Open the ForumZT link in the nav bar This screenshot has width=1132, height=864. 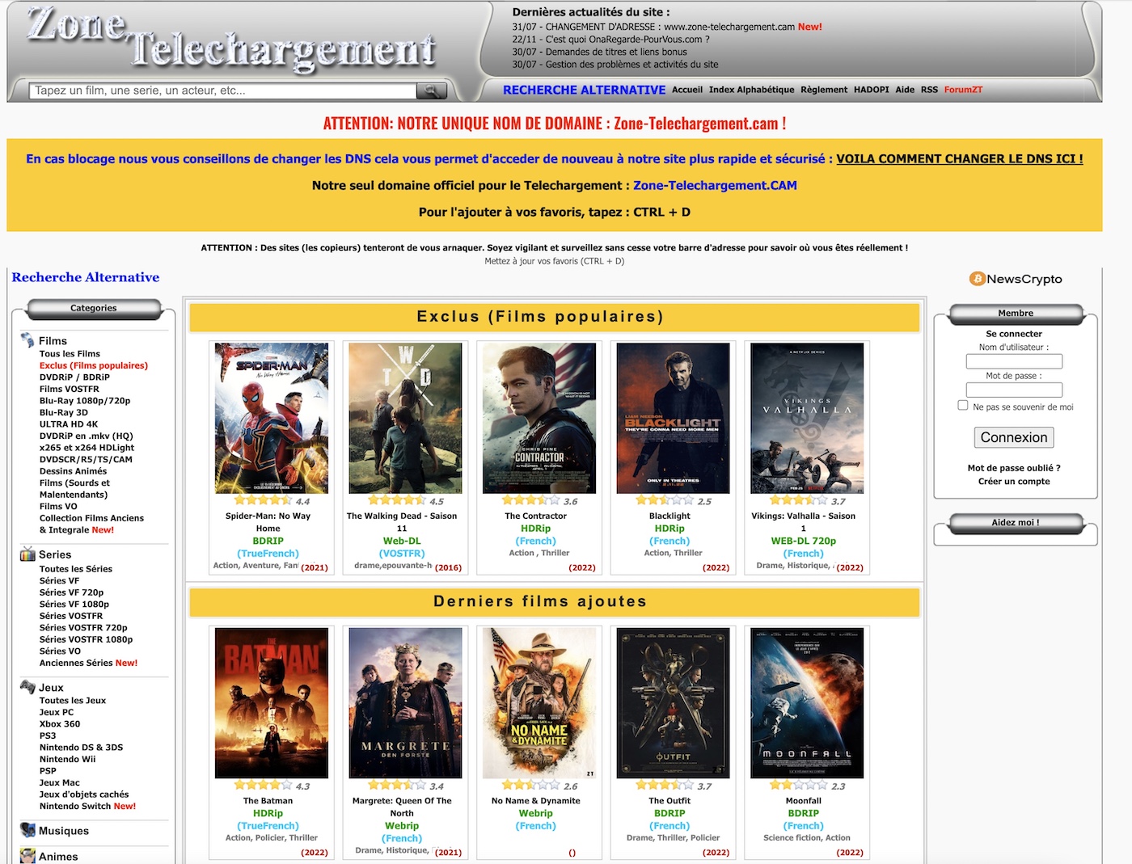(x=964, y=90)
